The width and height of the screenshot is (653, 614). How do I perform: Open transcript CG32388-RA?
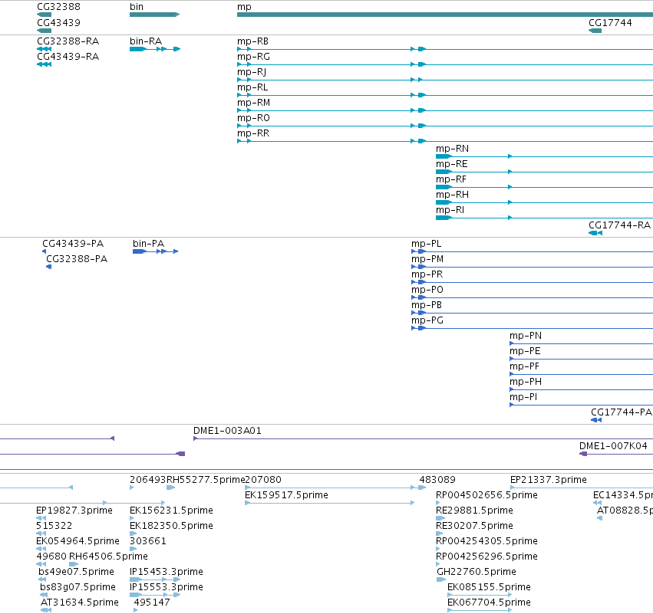[x=68, y=41]
